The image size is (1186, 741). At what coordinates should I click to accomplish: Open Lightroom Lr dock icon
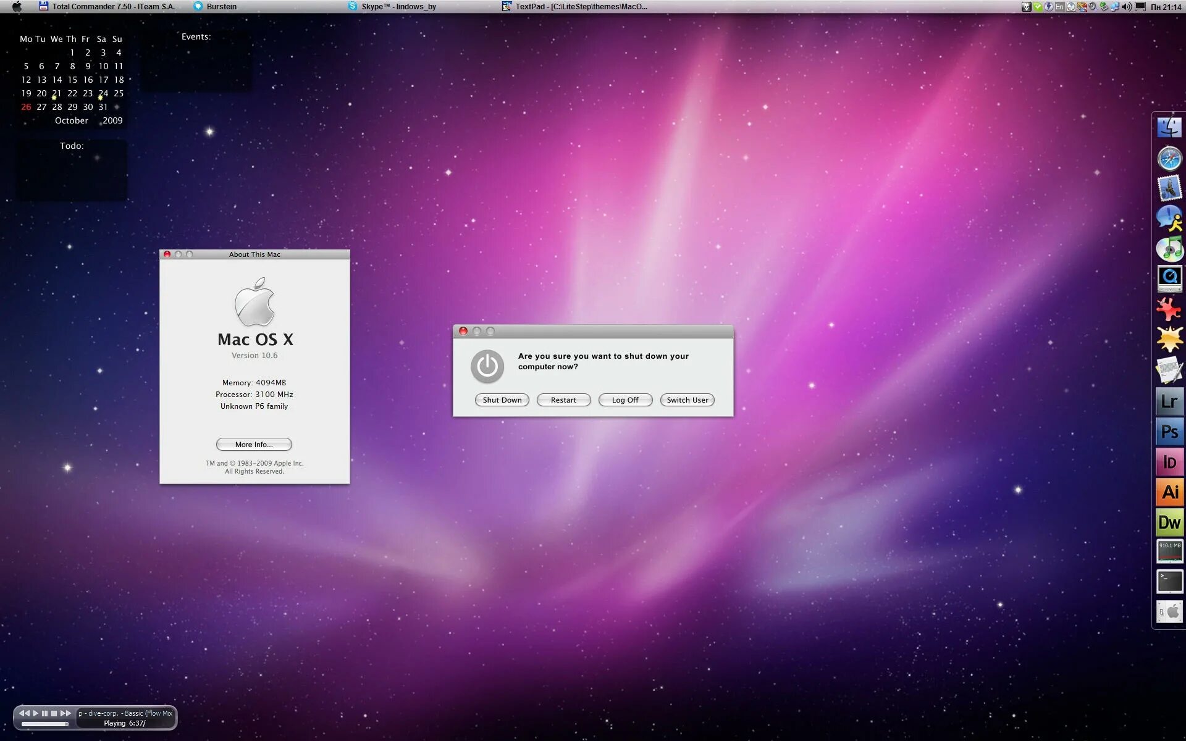[x=1169, y=401]
